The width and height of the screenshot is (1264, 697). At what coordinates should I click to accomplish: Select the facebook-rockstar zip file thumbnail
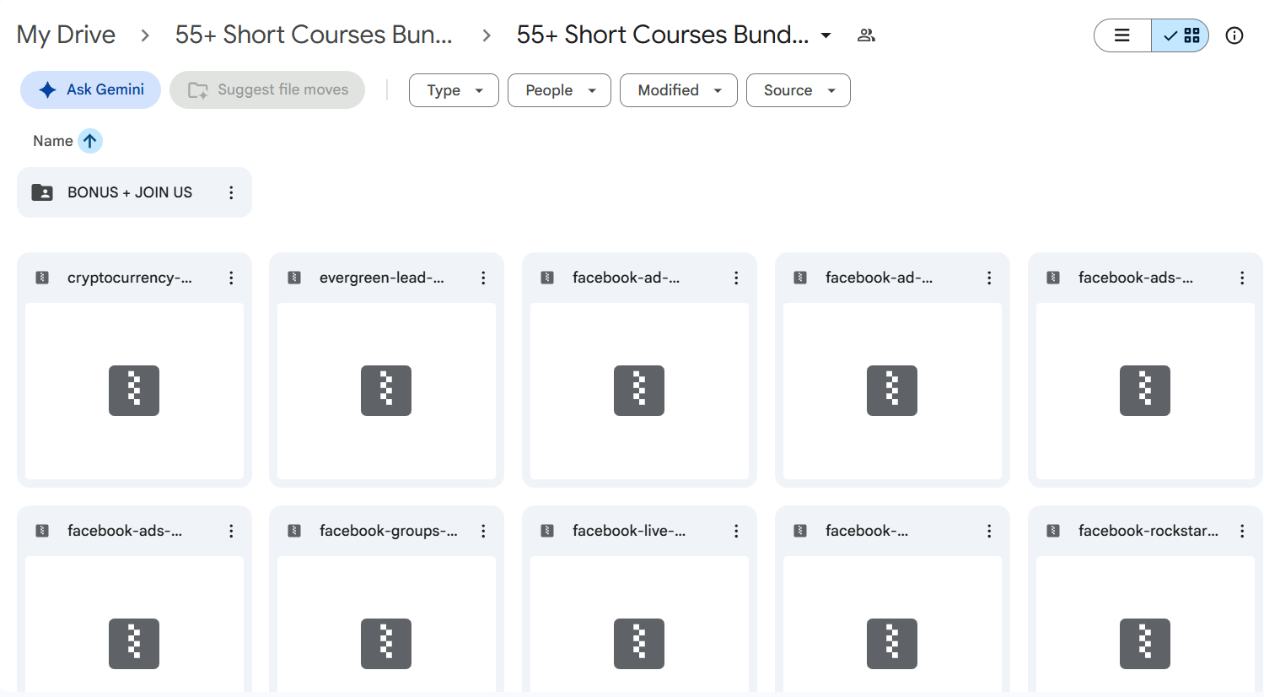click(1145, 624)
